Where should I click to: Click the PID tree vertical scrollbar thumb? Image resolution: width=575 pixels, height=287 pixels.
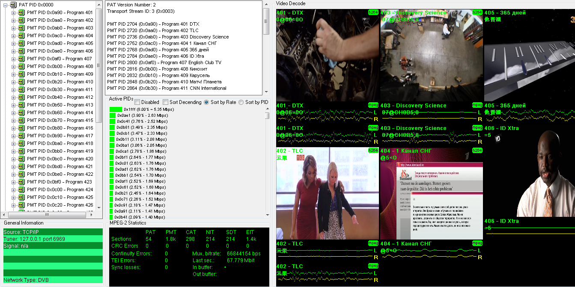99,65
